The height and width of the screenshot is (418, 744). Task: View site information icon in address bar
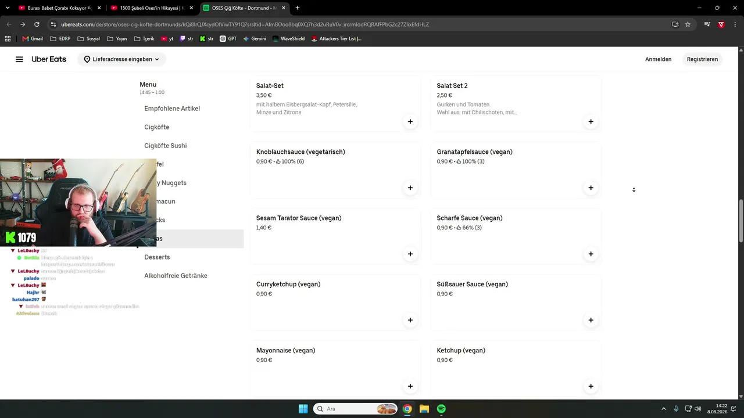tap(53, 24)
